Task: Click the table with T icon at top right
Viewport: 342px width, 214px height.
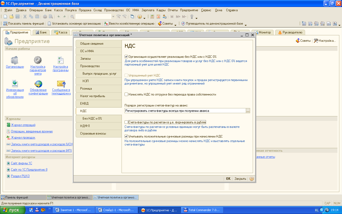Action: point(310,24)
